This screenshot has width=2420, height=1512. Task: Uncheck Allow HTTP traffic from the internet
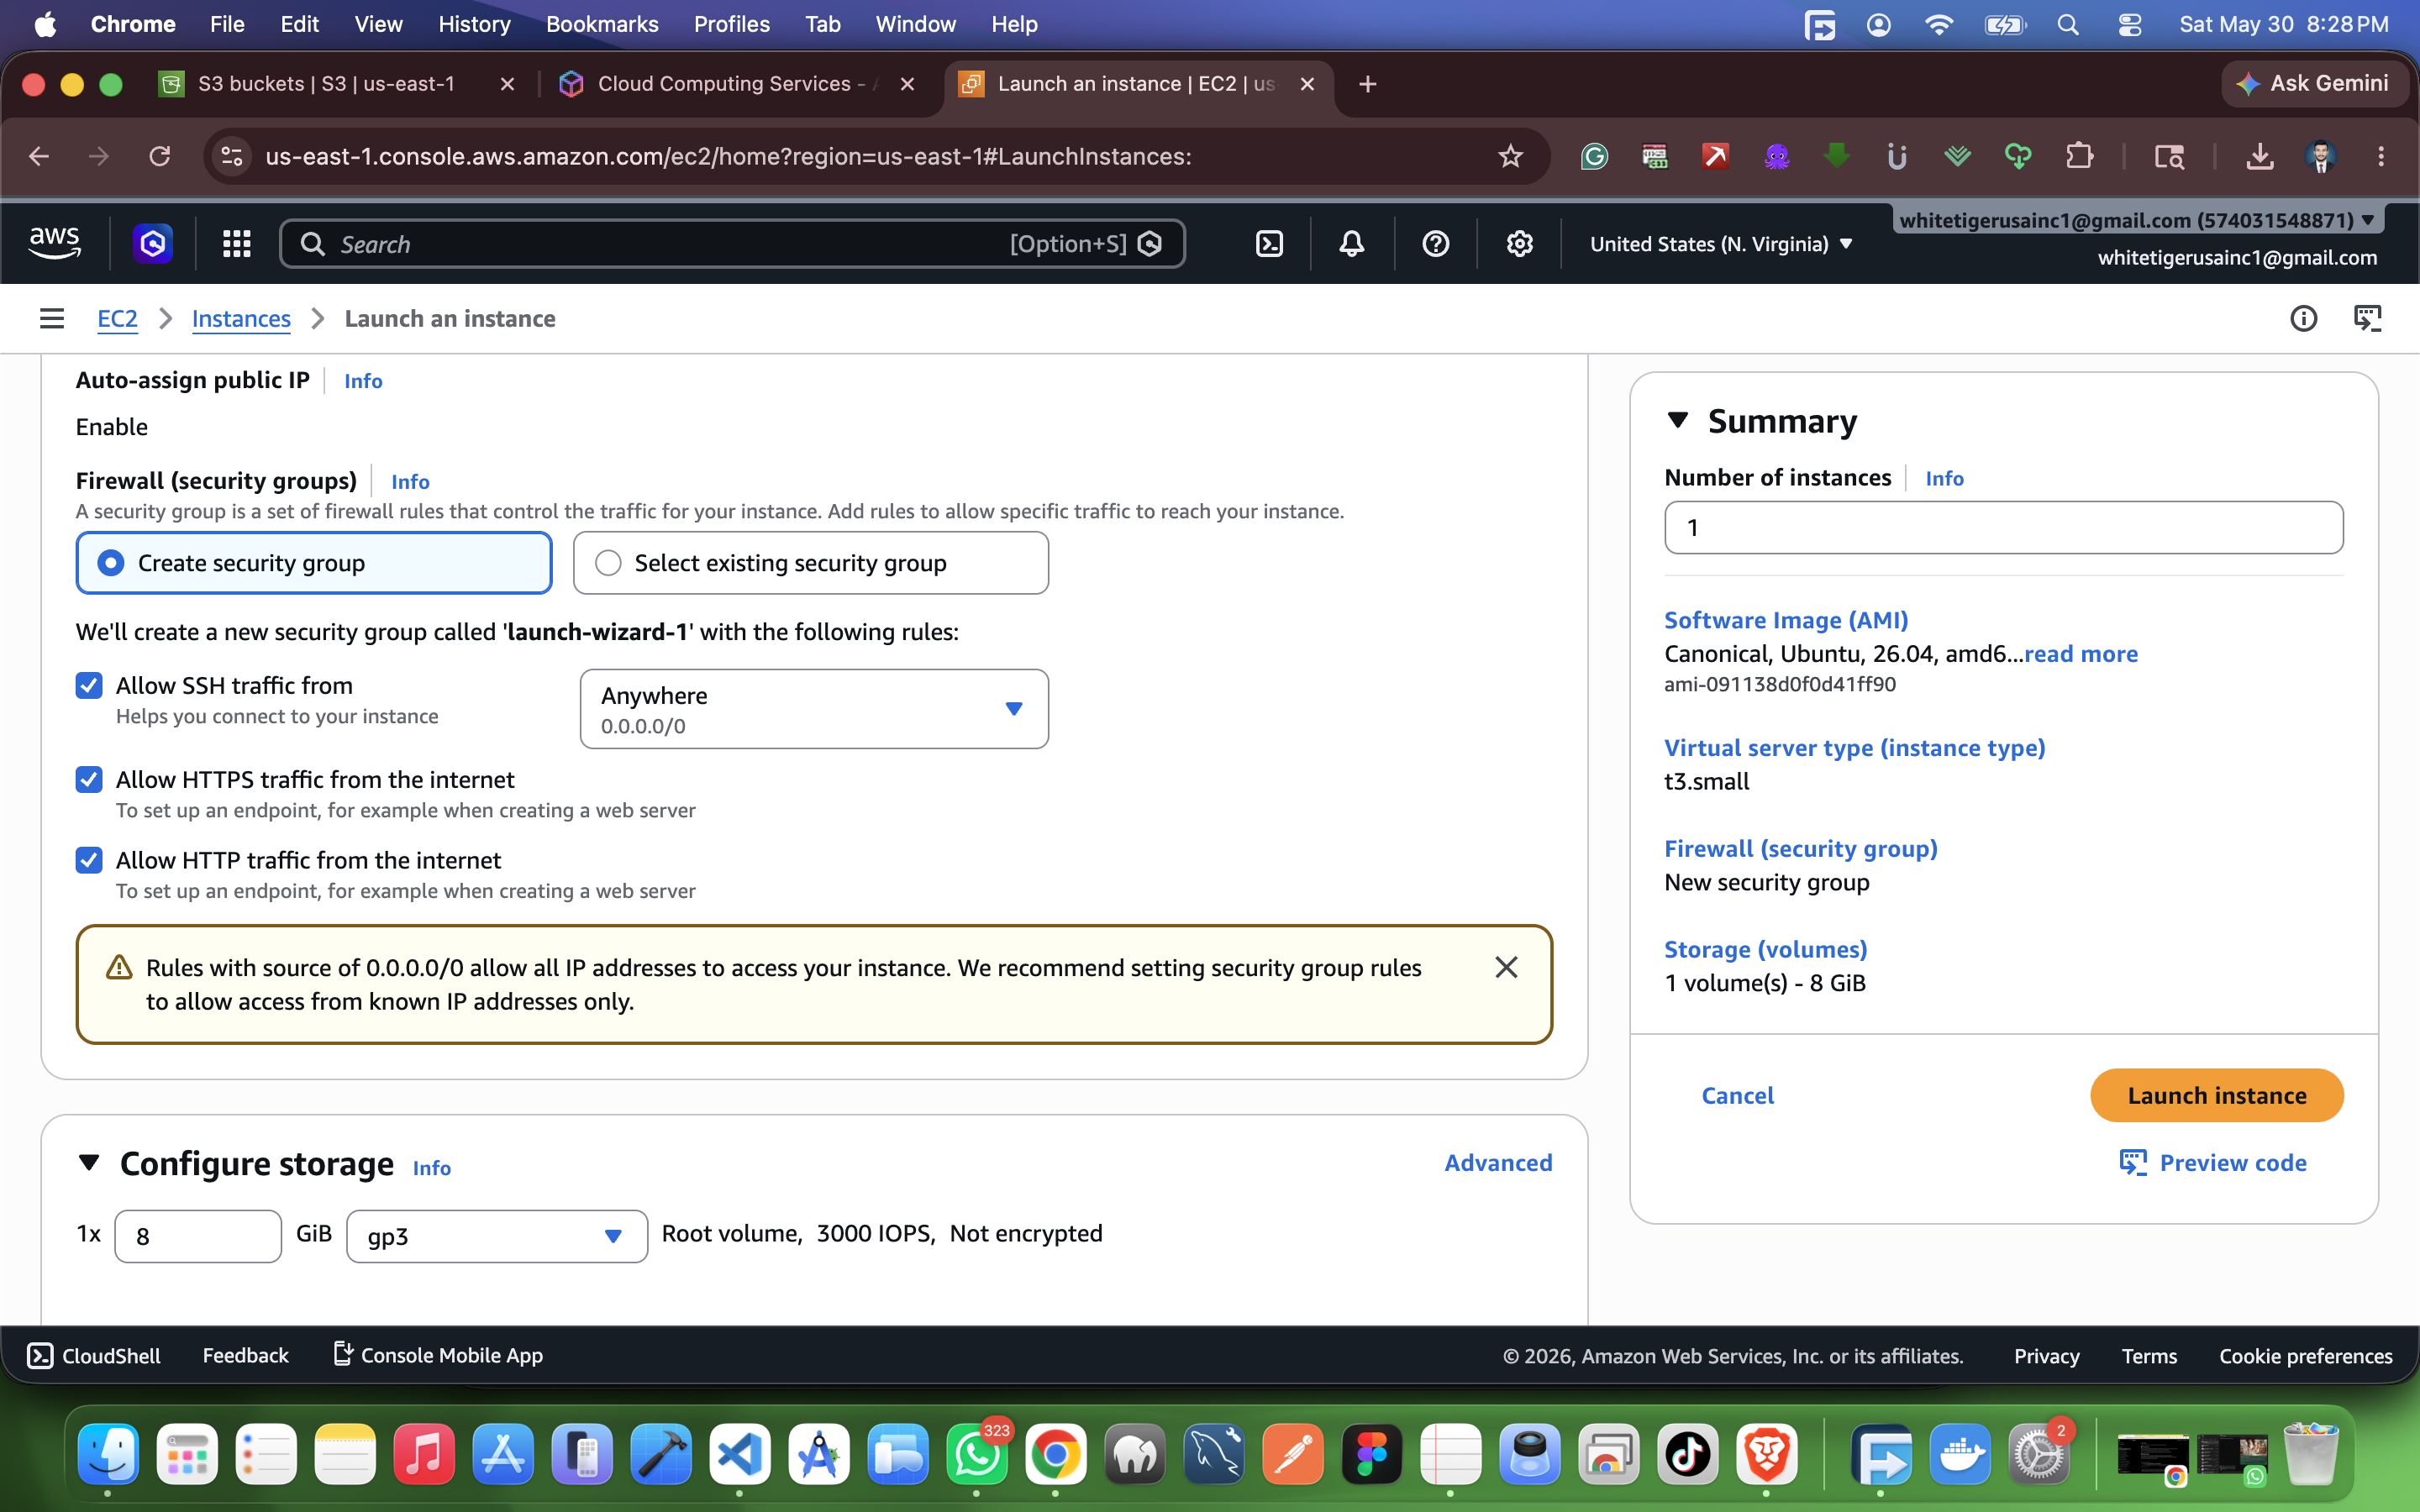coord(89,860)
